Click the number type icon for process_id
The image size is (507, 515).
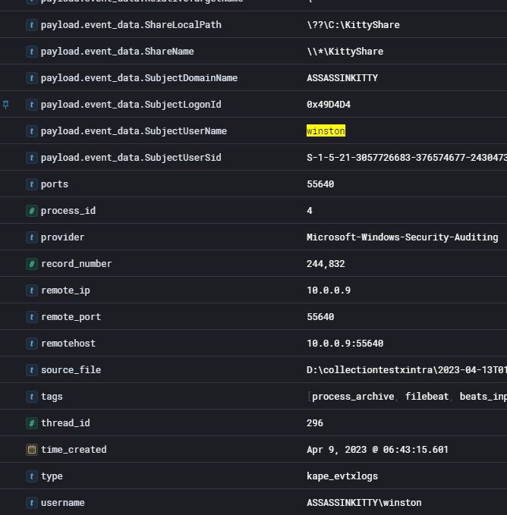31,211
